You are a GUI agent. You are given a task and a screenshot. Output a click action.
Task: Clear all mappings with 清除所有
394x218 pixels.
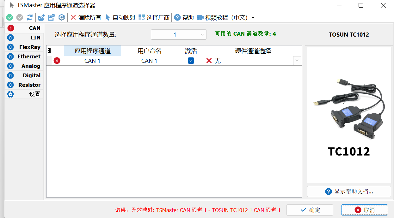pos(86,17)
